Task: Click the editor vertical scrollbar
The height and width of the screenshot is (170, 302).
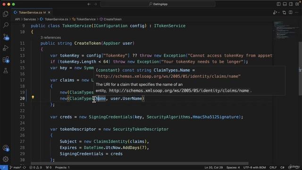Action: 300,68
